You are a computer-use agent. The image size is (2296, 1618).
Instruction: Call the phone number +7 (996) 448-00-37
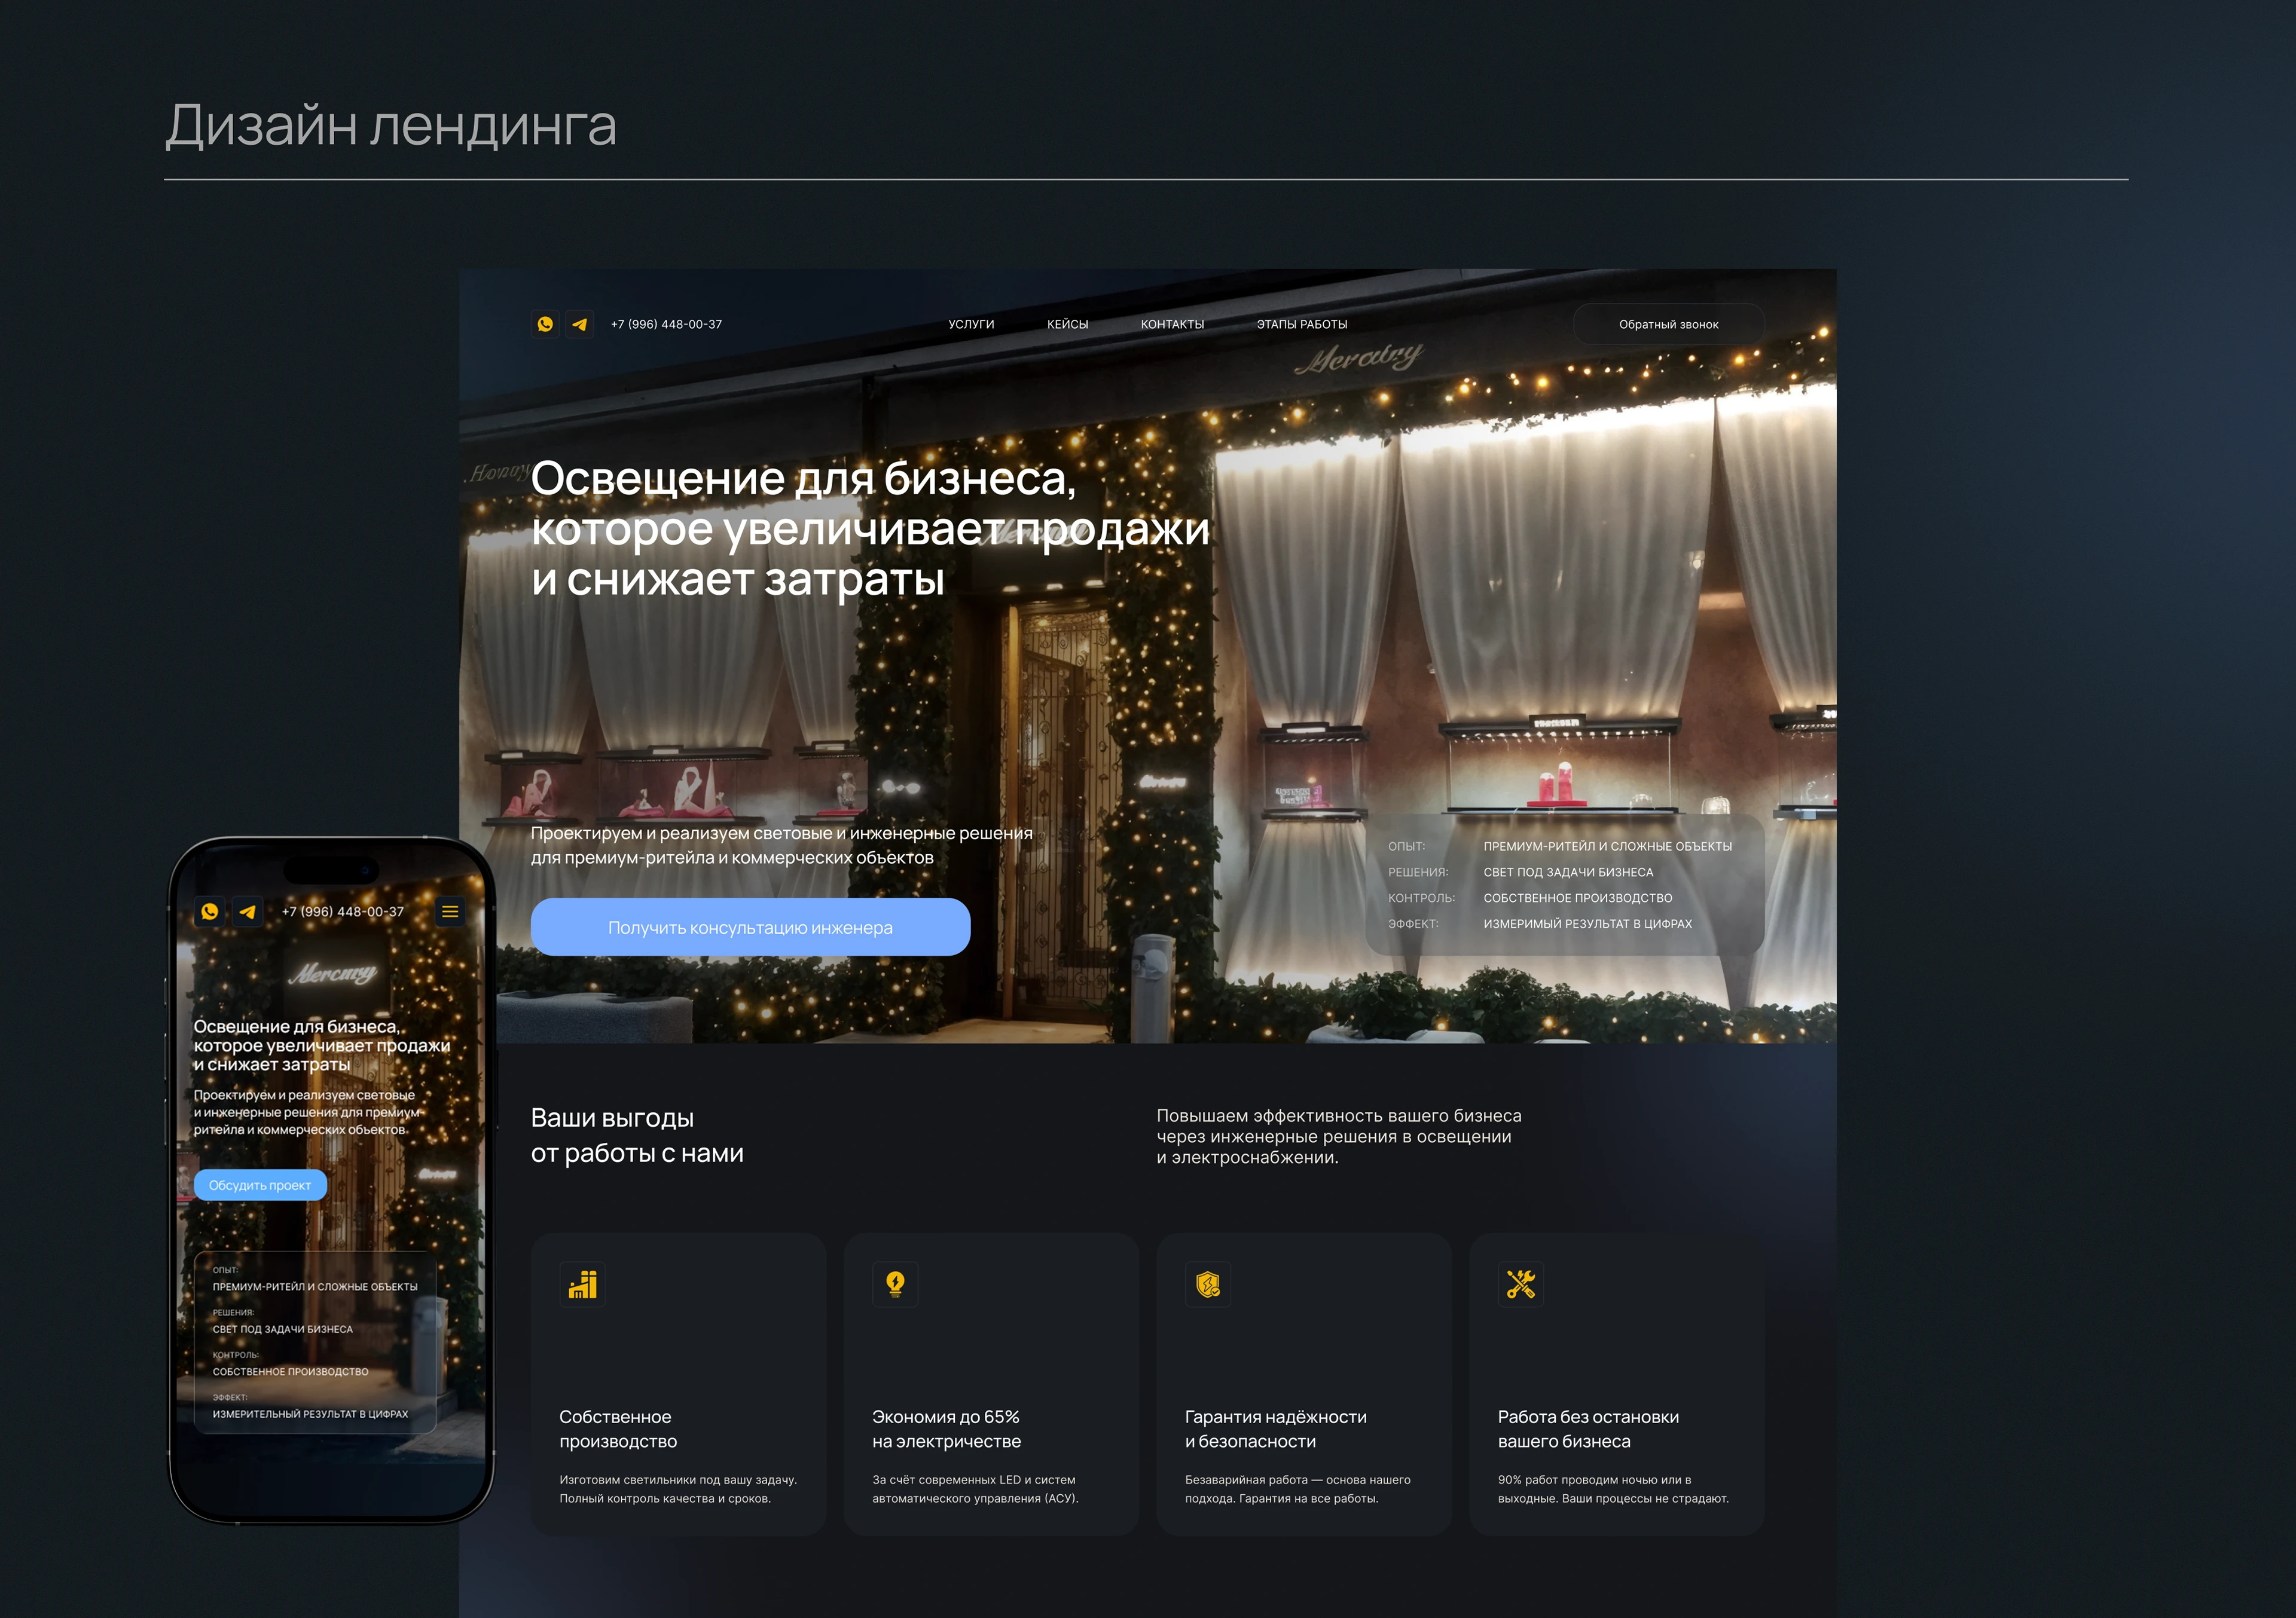click(x=666, y=324)
